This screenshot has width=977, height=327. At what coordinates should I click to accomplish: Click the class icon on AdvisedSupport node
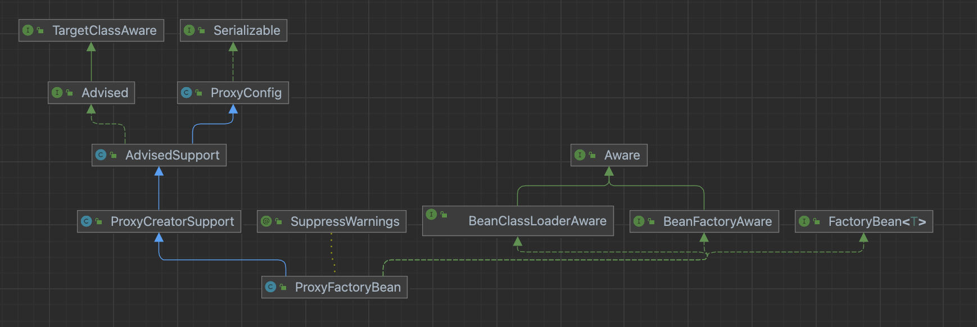pyautogui.click(x=101, y=155)
